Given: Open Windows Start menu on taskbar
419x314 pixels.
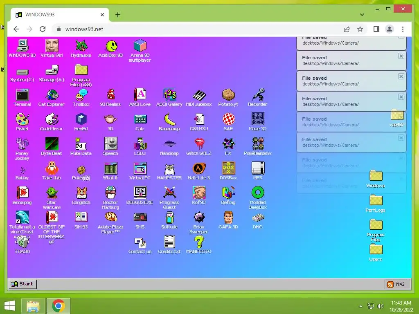Looking at the screenshot, I should coord(10,306).
